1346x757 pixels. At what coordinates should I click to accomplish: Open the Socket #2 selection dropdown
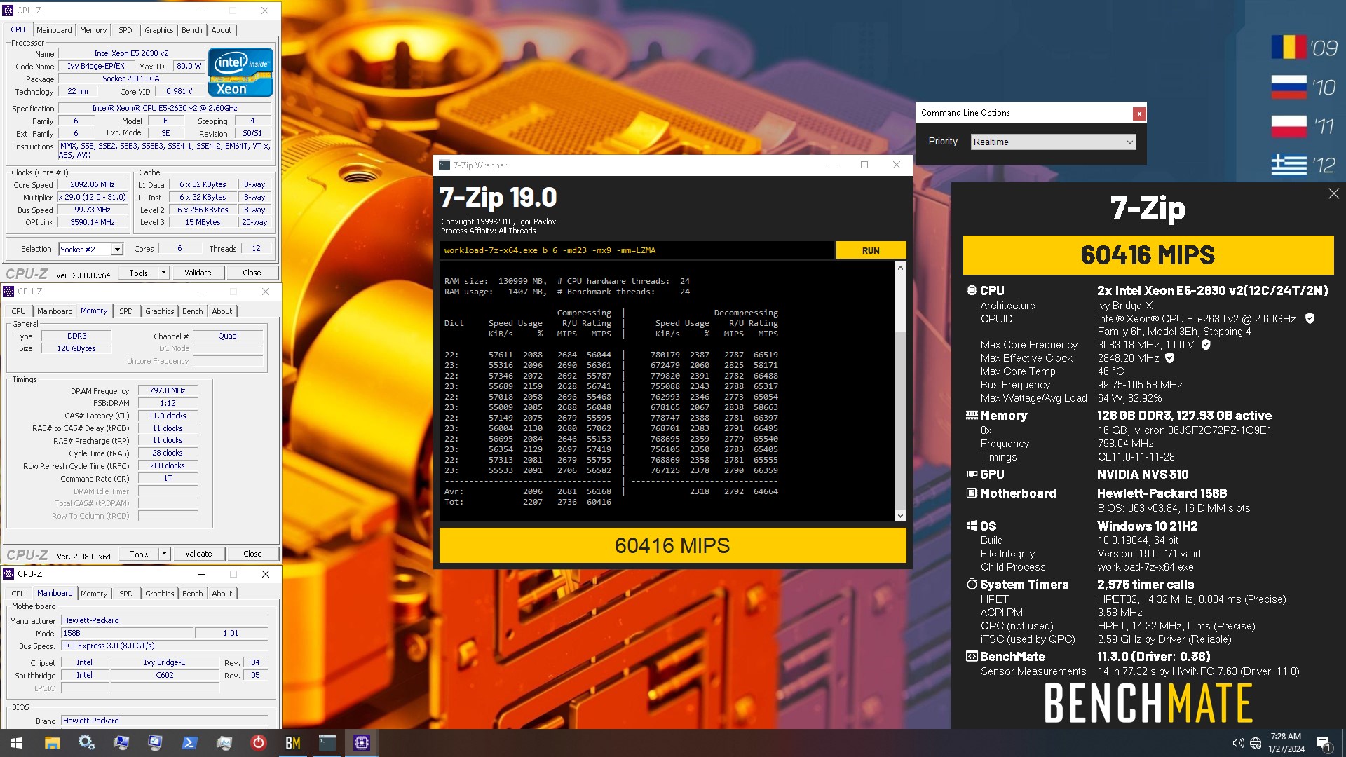90,249
